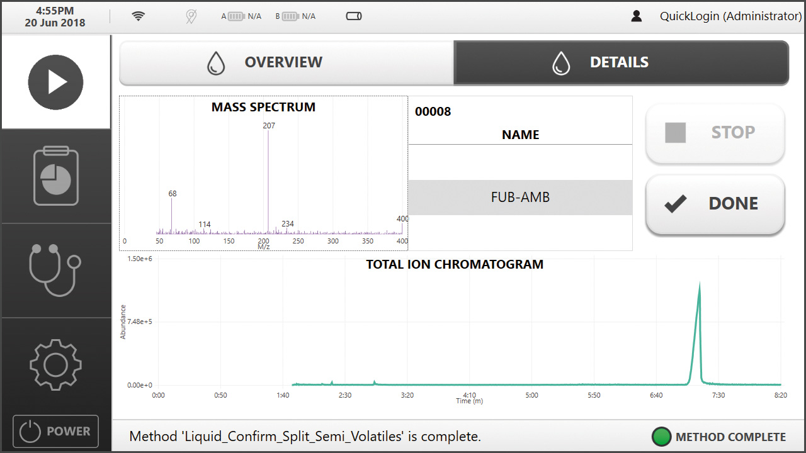Click the POWER button
Image resolution: width=806 pixels, height=453 pixels.
click(x=55, y=432)
